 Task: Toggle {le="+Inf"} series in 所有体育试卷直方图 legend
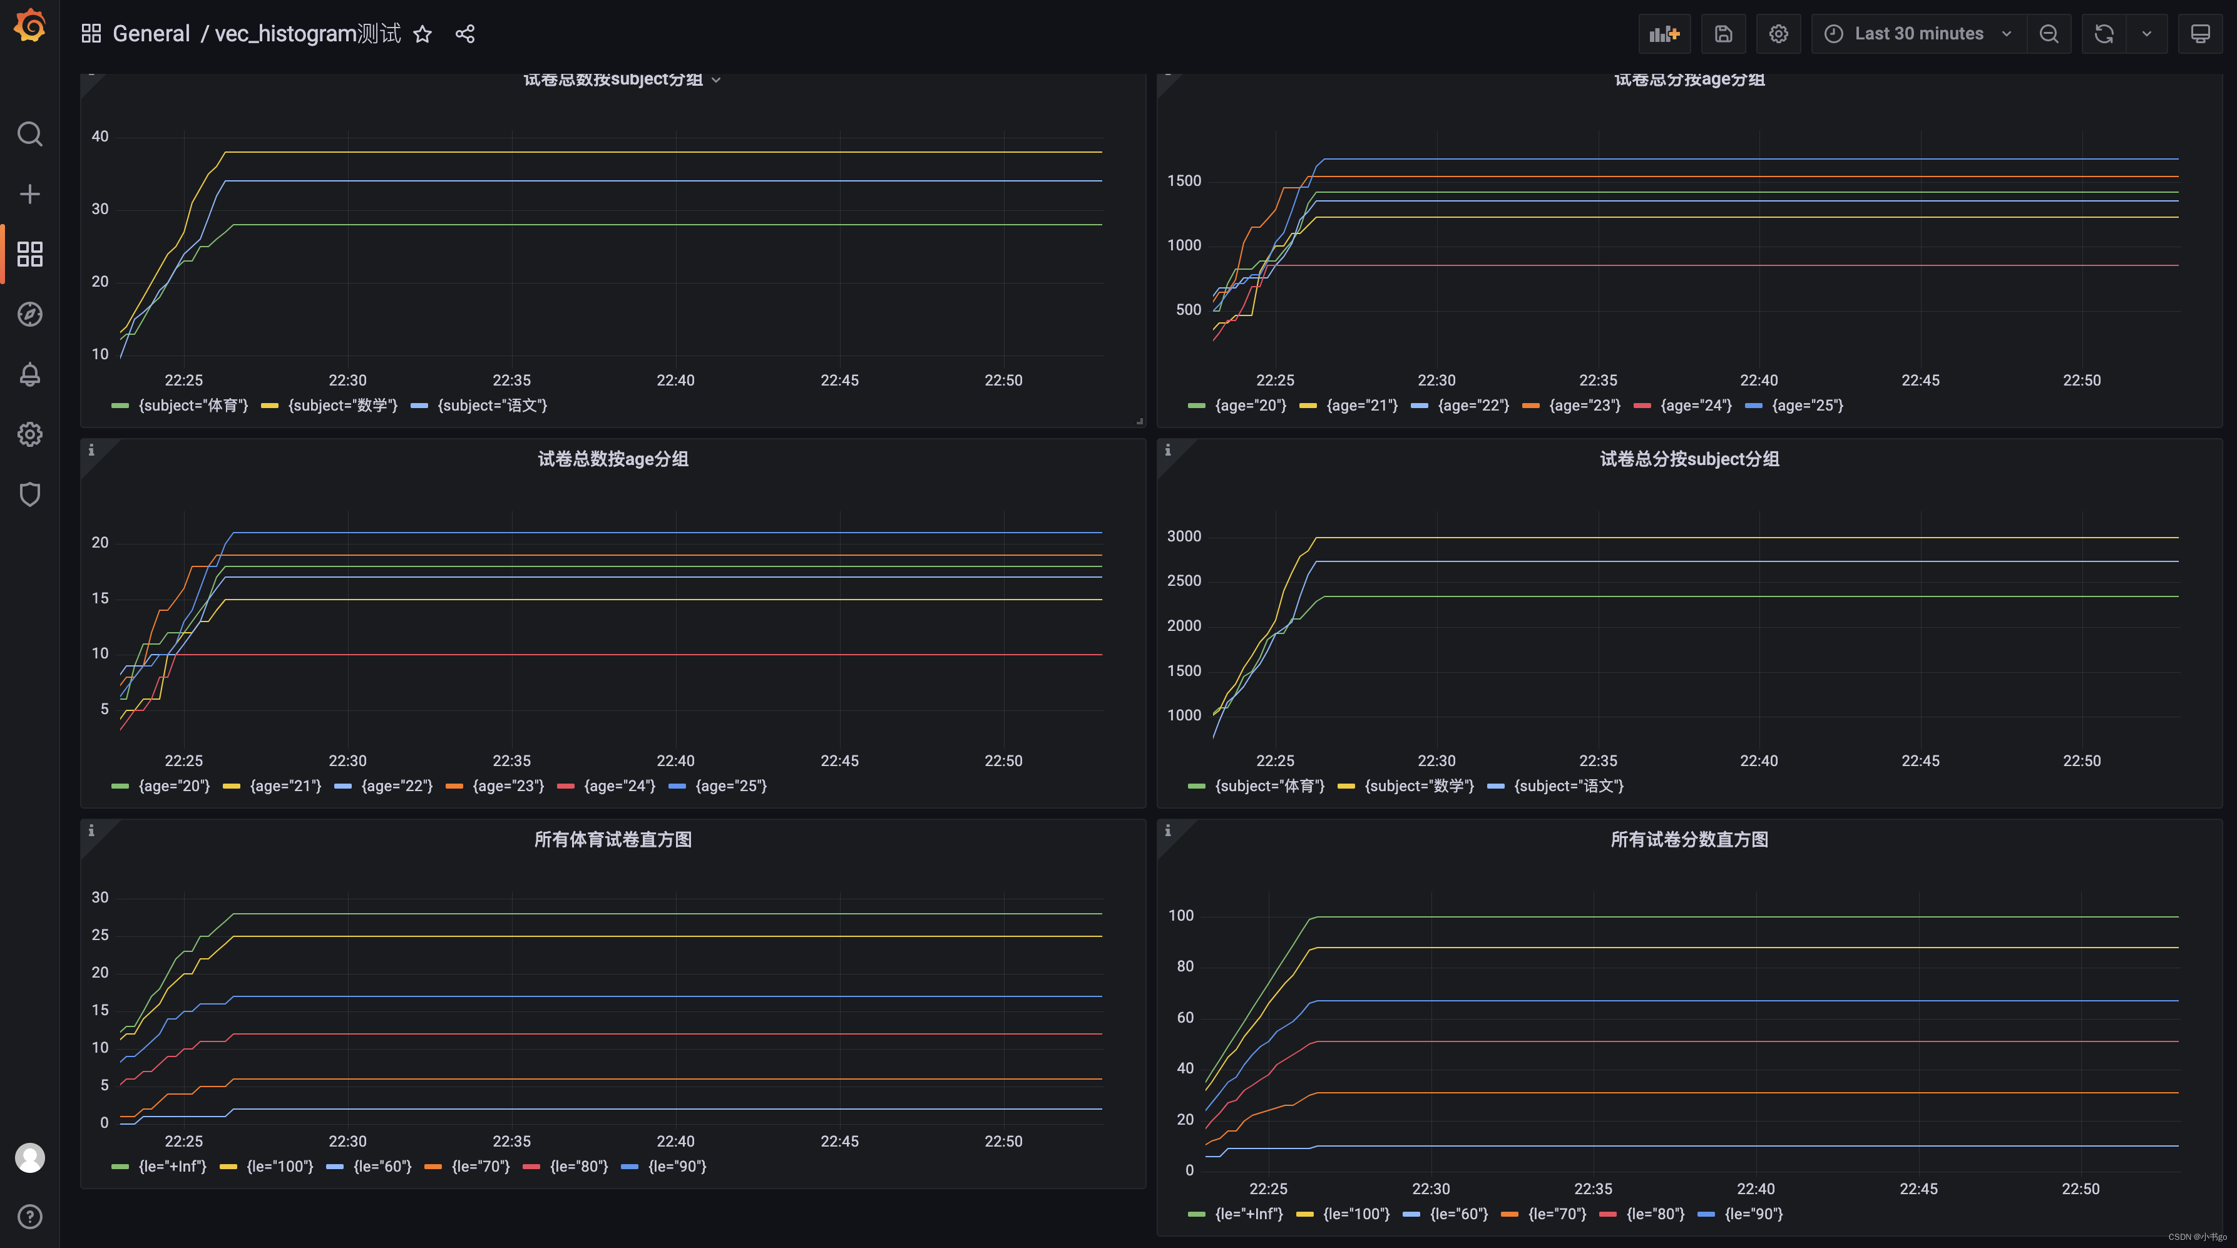[172, 1167]
